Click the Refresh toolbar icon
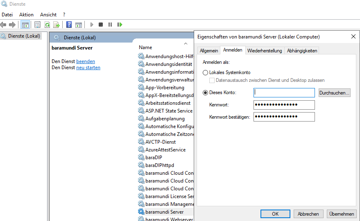The image size is (360, 221). [47, 25]
